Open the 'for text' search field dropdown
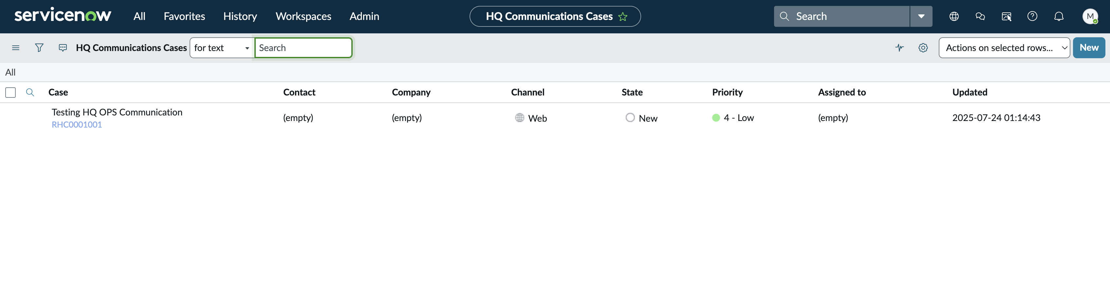 tap(221, 48)
